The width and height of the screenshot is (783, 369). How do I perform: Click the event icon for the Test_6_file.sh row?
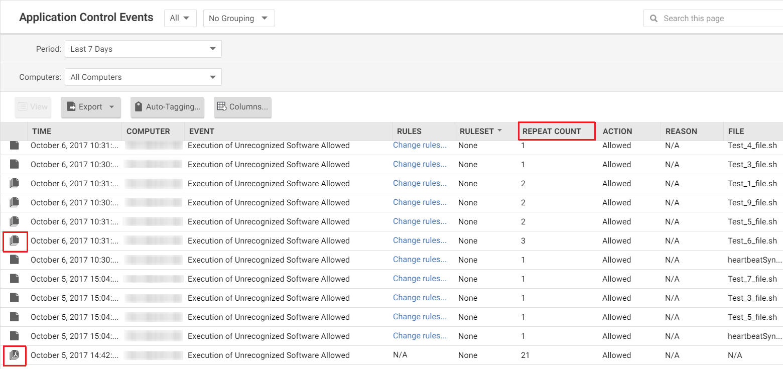[15, 241]
